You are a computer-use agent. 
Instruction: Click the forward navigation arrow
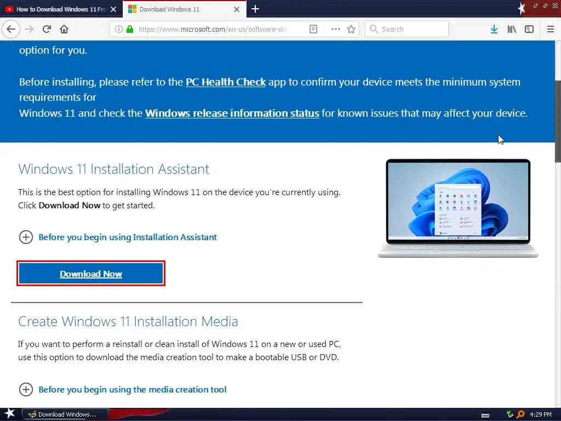[x=30, y=29]
